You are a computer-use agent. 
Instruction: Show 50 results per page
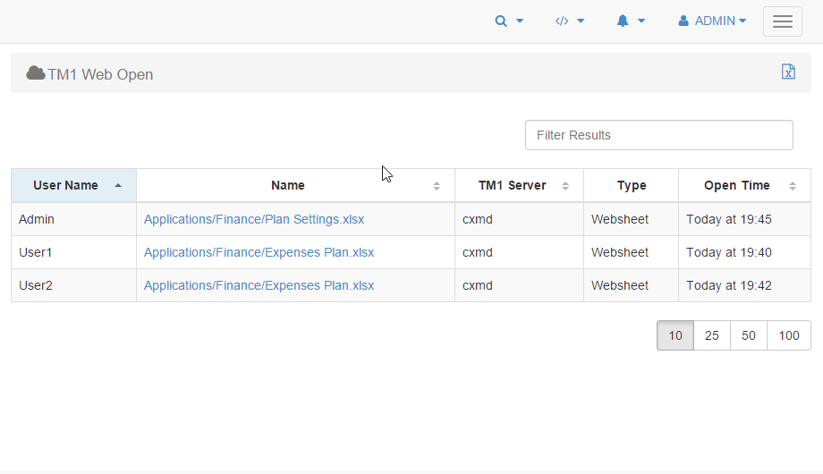click(x=749, y=335)
